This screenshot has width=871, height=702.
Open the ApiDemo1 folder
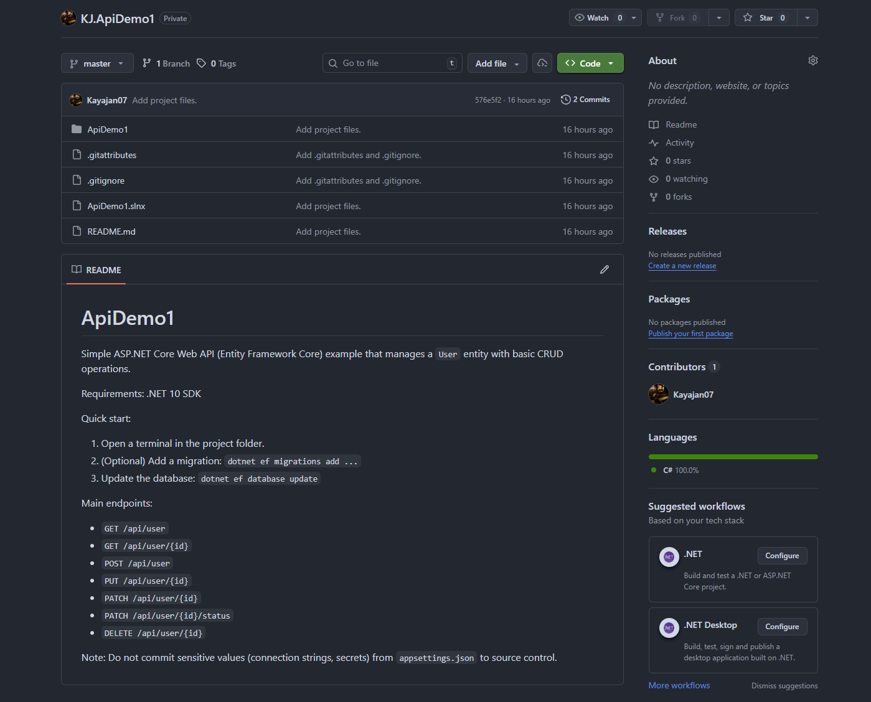(108, 129)
